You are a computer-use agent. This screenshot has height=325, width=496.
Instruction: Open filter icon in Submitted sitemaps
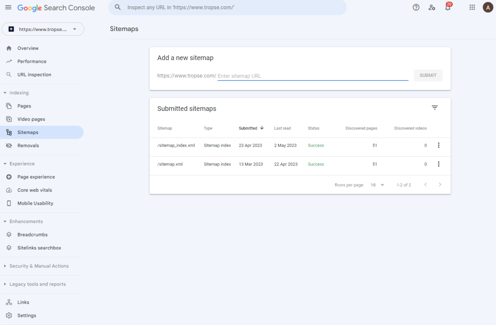pyautogui.click(x=434, y=108)
